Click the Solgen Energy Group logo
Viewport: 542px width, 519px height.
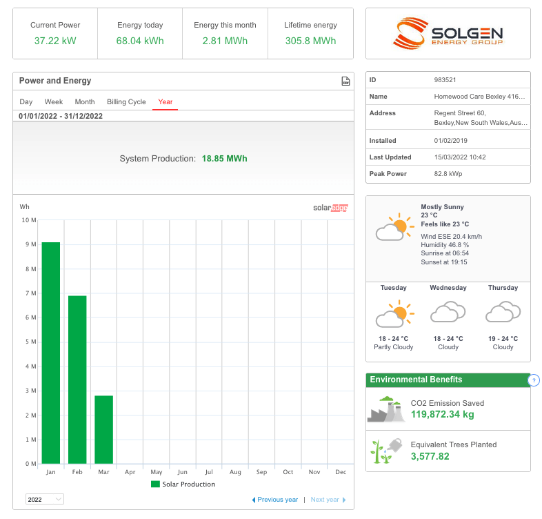pyautogui.click(x=448, y=34)
